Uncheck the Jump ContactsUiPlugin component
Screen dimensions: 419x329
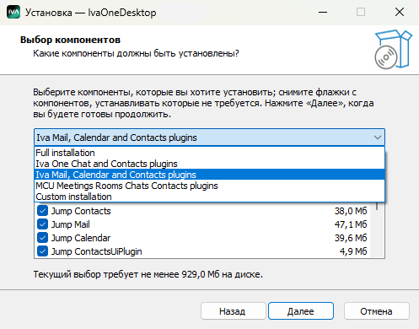(x=42, y=251)
